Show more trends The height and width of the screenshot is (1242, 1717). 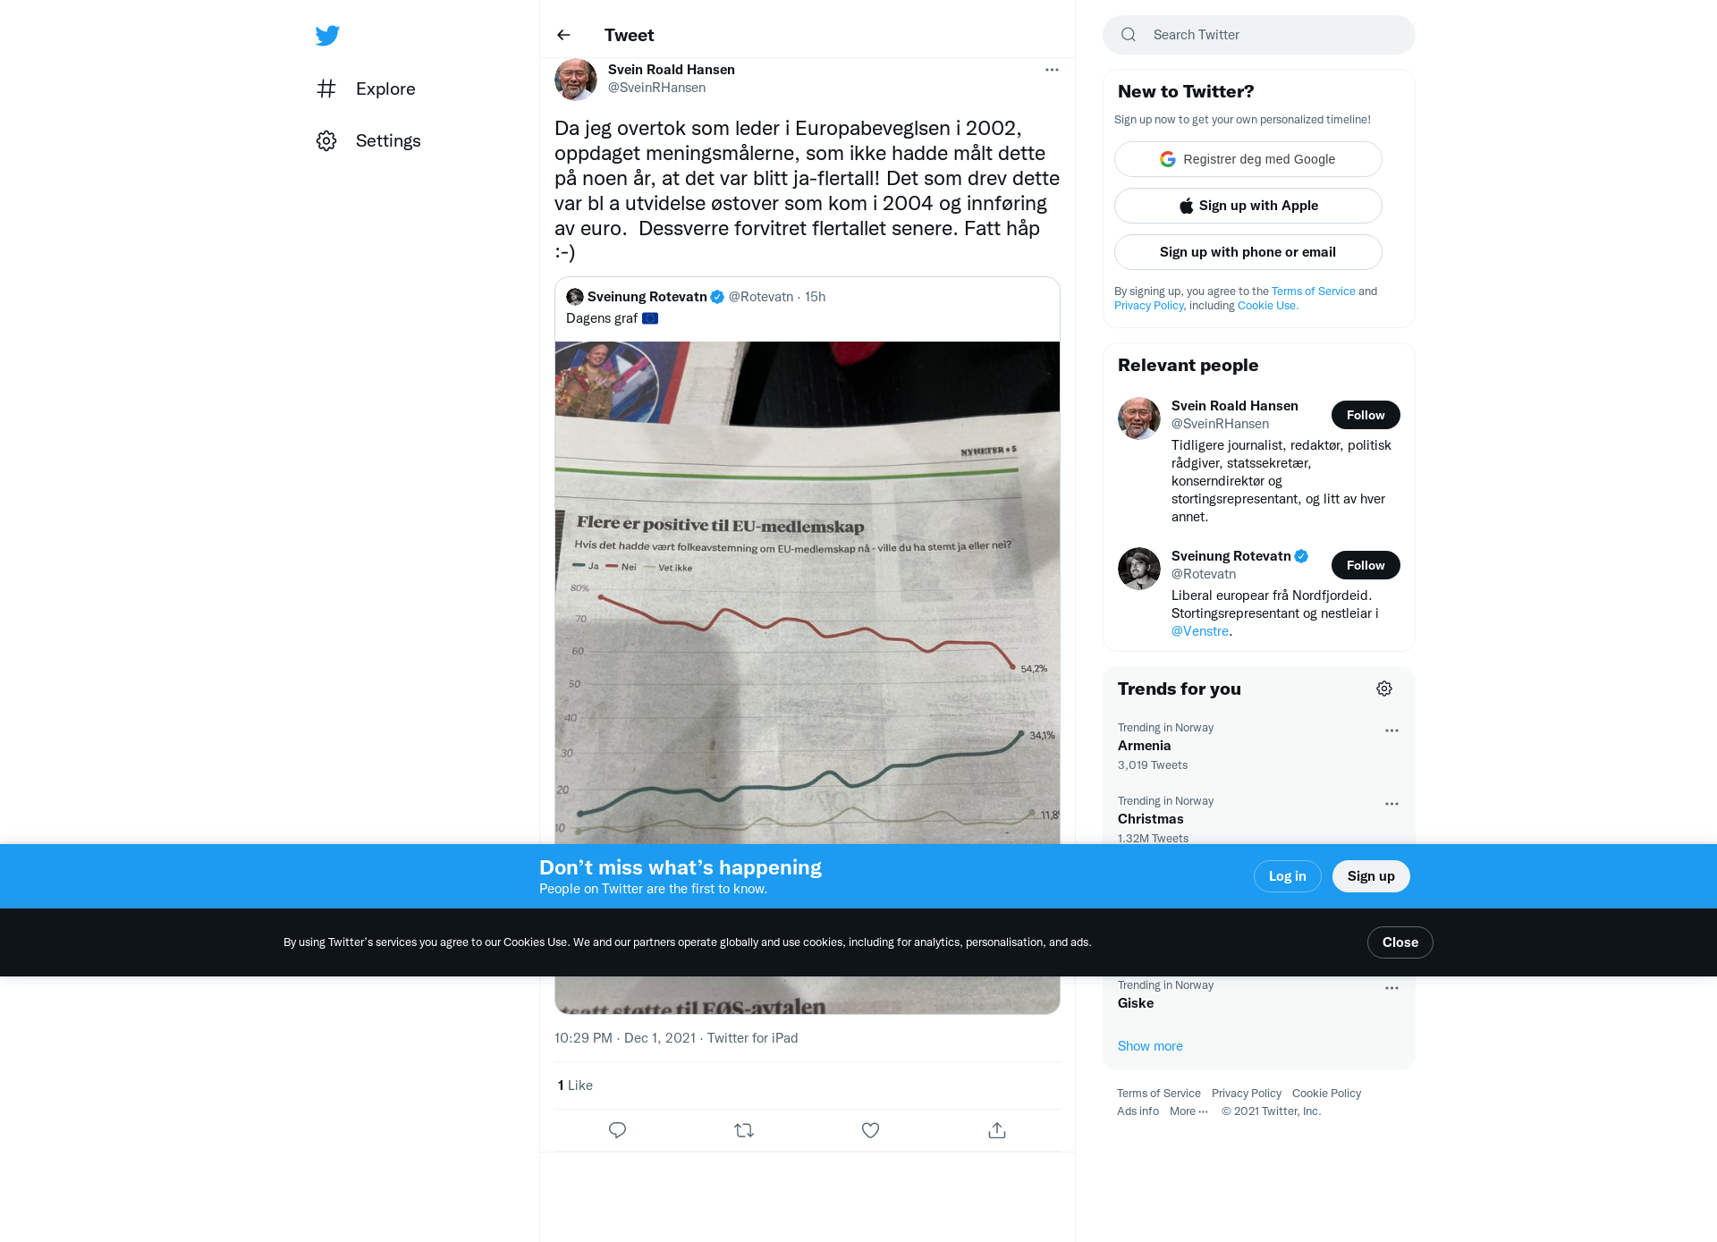tap(1150, 1046)
